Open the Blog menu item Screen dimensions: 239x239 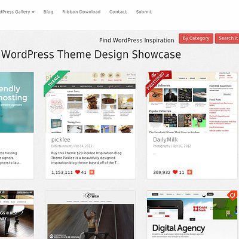point(48,12)
